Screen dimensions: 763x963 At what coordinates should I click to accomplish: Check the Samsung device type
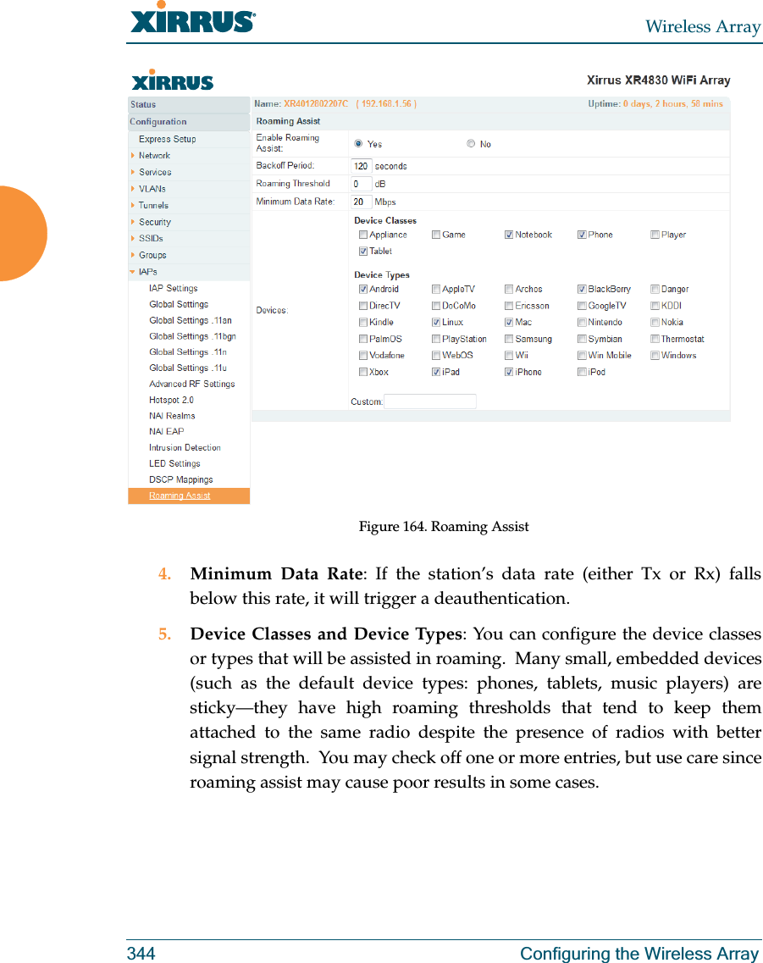tap(509, 339)
